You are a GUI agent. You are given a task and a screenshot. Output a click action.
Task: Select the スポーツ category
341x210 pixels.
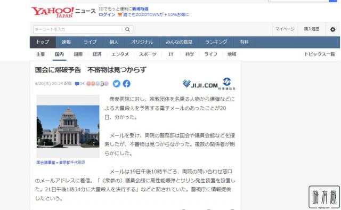coord(148,54)
